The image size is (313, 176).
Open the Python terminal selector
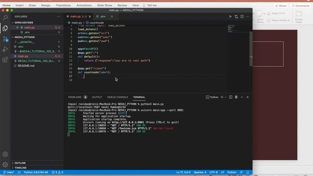click(x=212, y=97)
